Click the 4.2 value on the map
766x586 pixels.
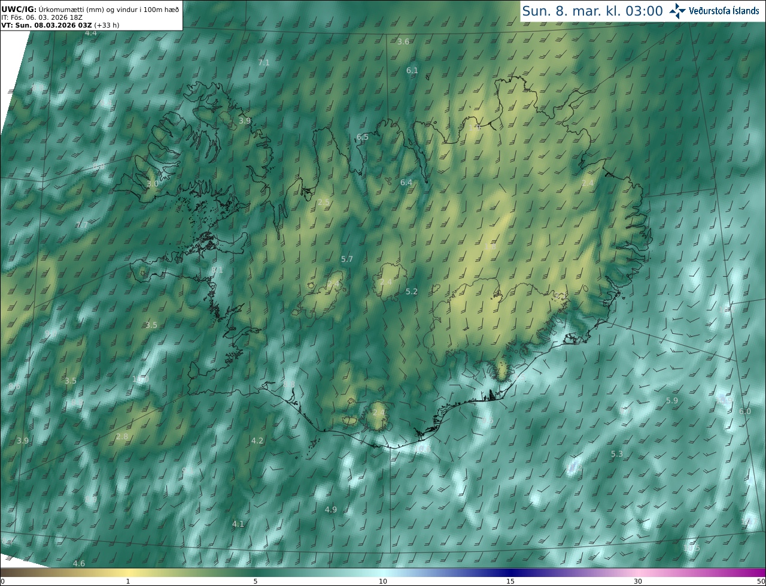coord(257,440)
